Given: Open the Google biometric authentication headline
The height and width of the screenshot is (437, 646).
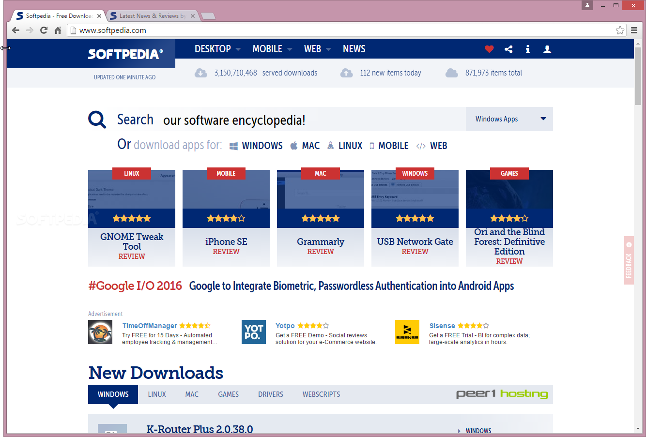Looking at the screenshot, I should pyautogui.click(x=352, y=286).
